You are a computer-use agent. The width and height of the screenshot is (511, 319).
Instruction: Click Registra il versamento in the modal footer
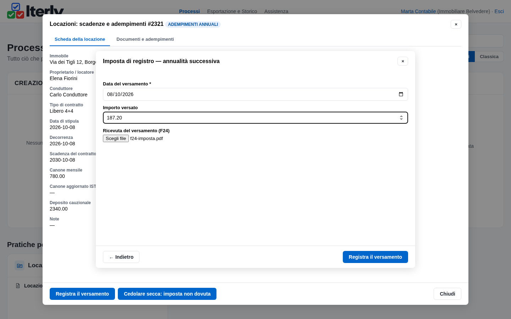tap(82, 294)
